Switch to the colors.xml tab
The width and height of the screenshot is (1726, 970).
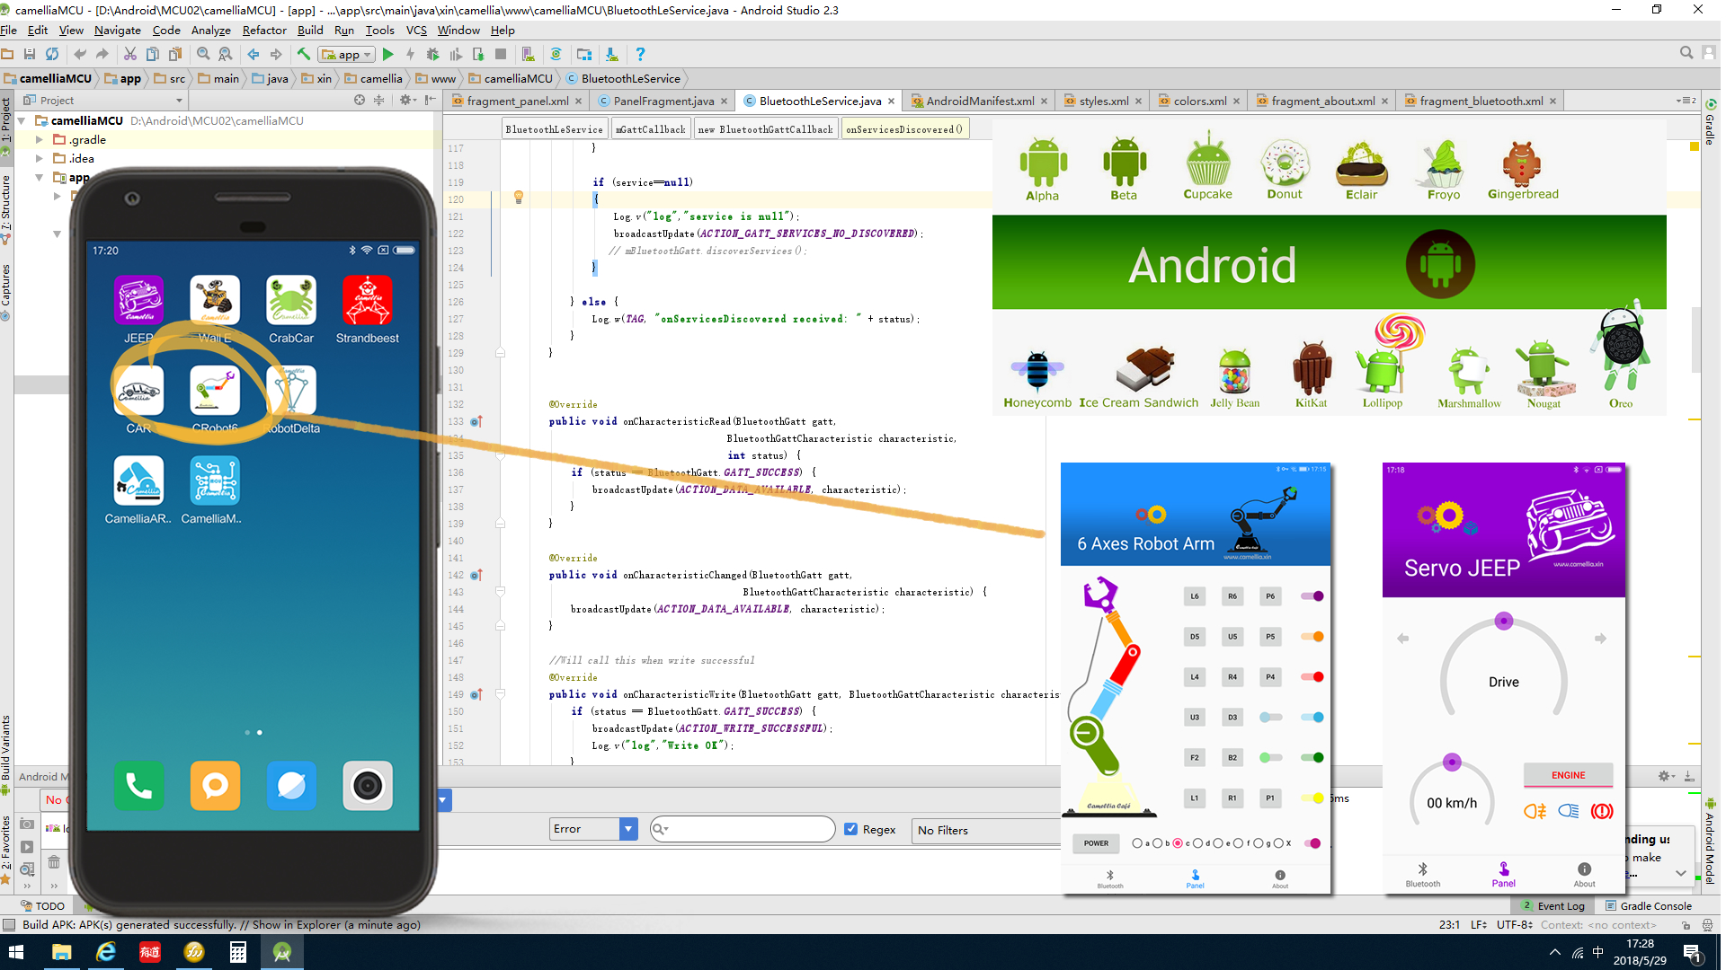1199,101
